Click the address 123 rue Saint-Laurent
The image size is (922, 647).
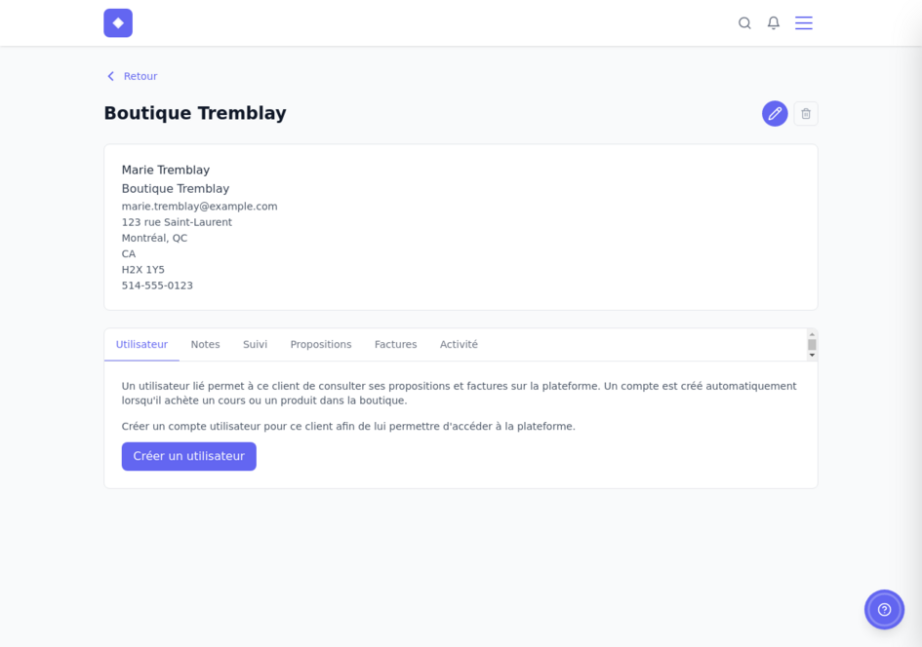[x=177, y=222]
